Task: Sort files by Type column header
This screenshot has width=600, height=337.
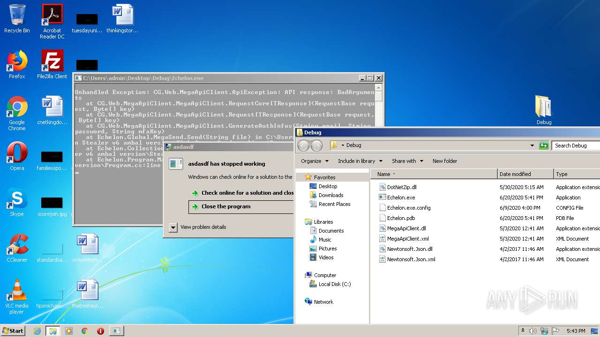Action: click(x=577, y=174)
